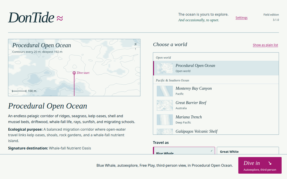287x179 pixels.
Task: Click Procedural Open Ocean list thumbnail
Action: pos(165,68)
